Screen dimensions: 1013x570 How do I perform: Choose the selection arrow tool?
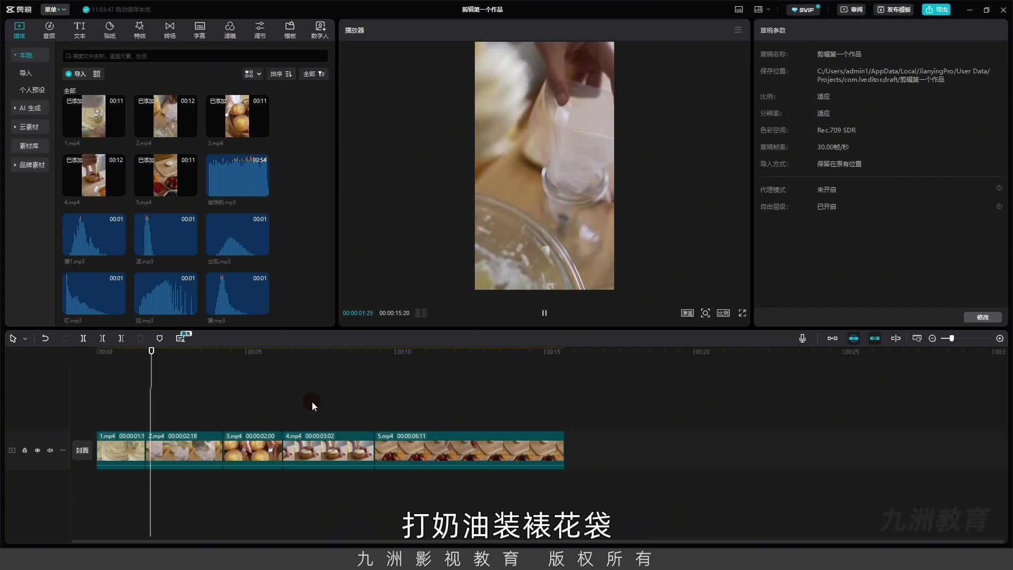[13, 338]
